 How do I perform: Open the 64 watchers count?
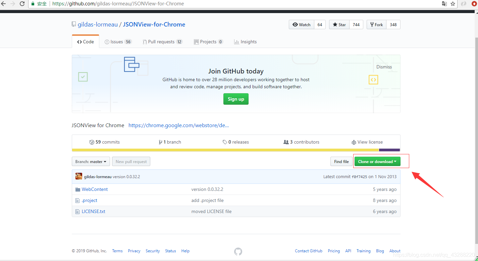click(320, 24)
